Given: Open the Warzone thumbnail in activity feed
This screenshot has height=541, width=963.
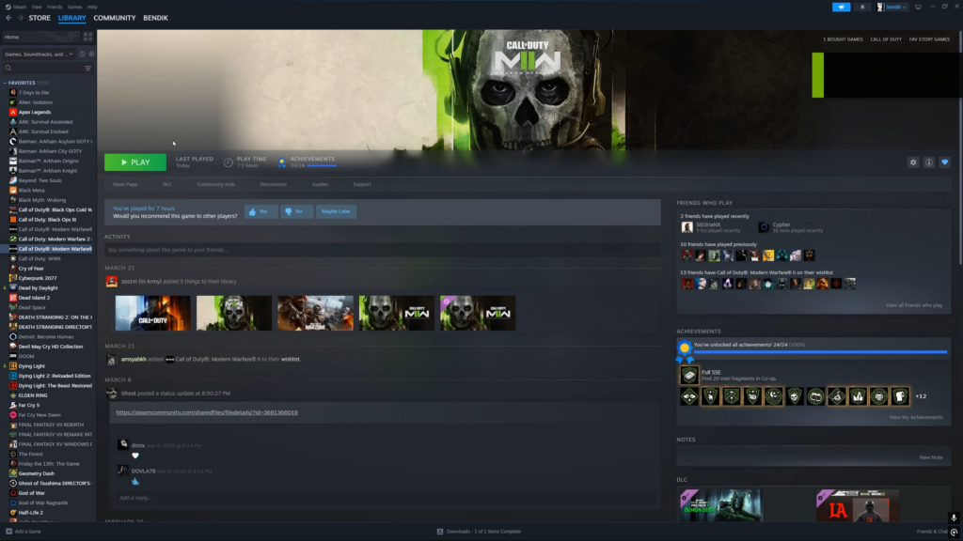Looking at the screenshot, I should point(316,314).
